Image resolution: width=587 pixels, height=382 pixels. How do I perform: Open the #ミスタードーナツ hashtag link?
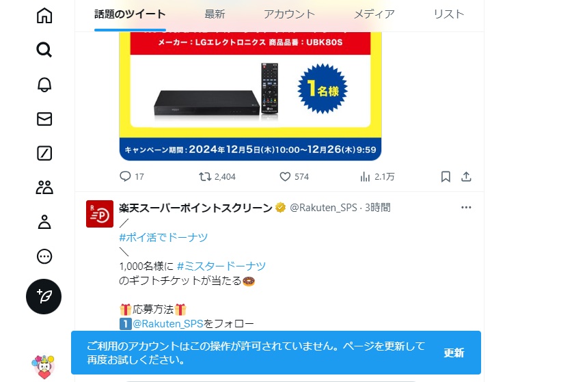click(x=221, y=267)
